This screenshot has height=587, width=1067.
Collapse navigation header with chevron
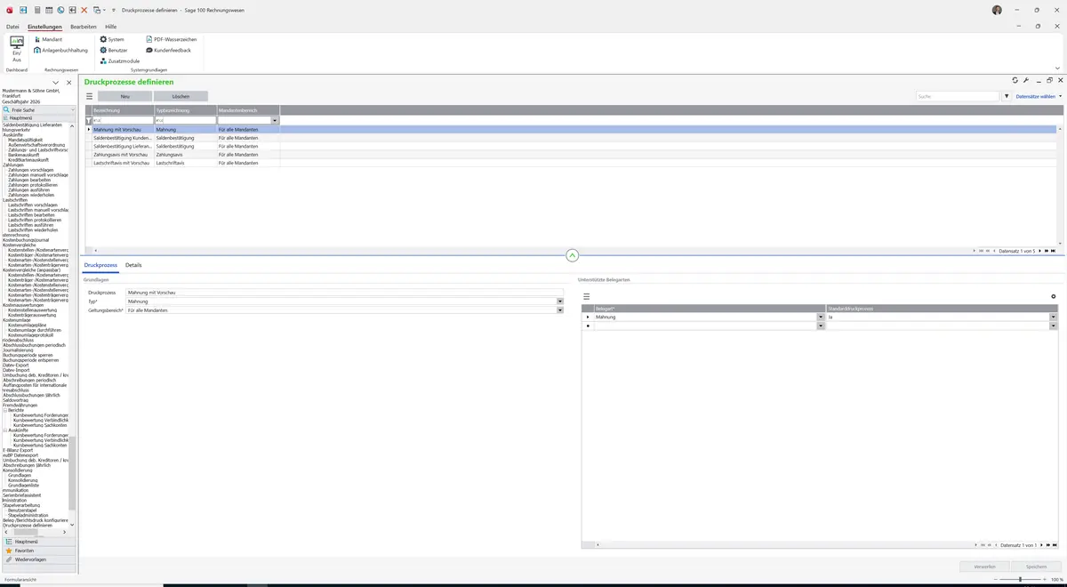coord(55,83)
